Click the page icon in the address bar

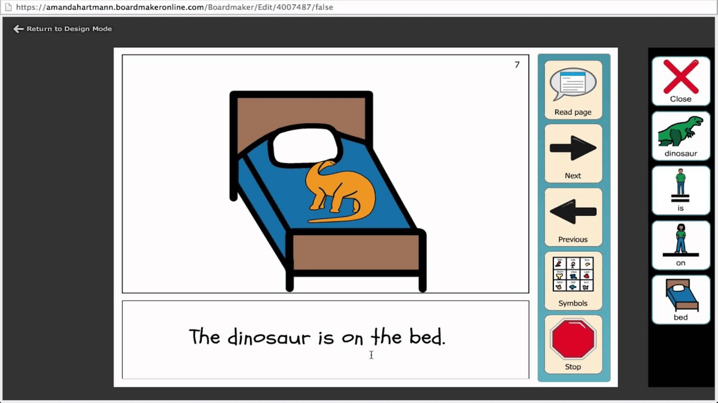pos(8,7)
